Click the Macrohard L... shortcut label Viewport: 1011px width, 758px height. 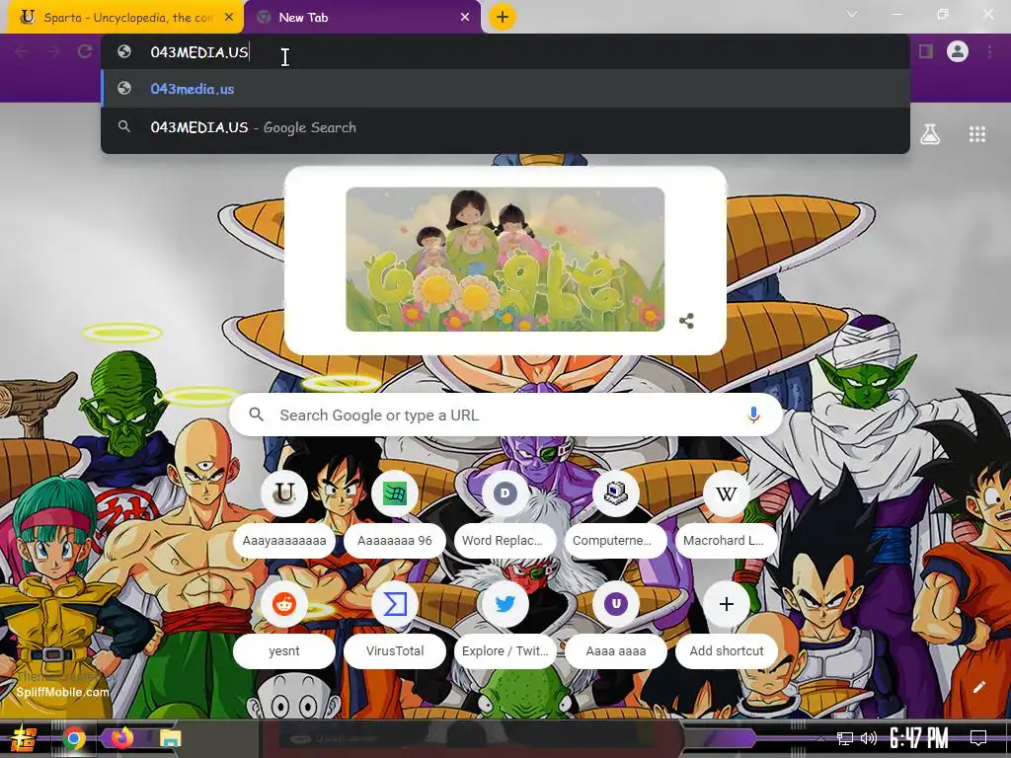pyautogui.click(x=726, y=540)
